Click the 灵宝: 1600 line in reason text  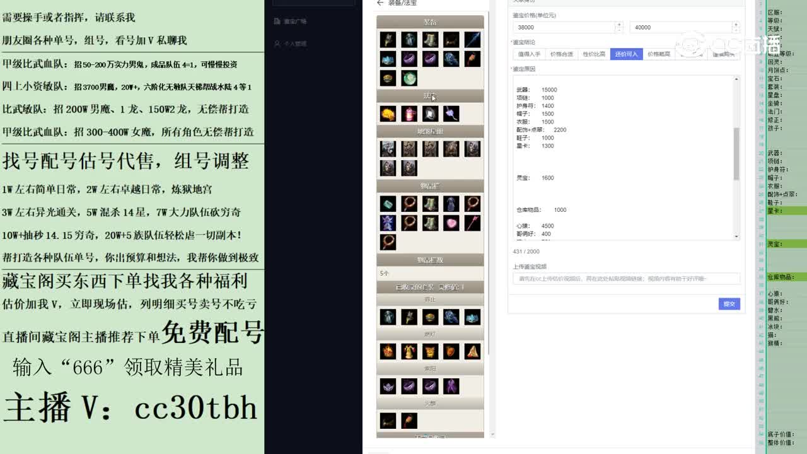(535, 178)
